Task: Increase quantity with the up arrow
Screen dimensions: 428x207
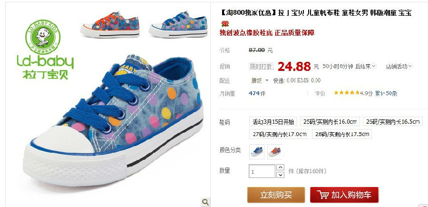Action: [x=280, y=168]
